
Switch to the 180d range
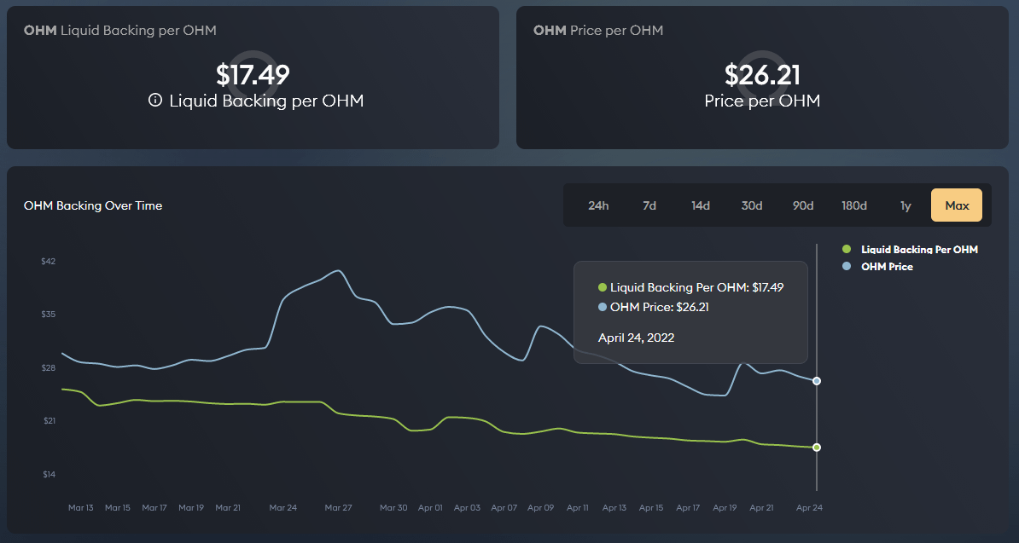click(x=854, y=205)
